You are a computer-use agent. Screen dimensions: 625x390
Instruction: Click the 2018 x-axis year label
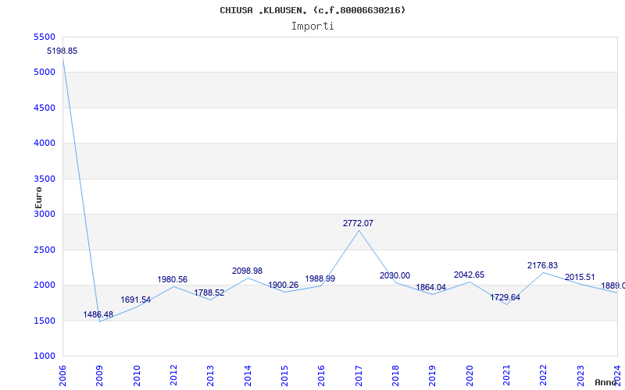pos(395,375)
